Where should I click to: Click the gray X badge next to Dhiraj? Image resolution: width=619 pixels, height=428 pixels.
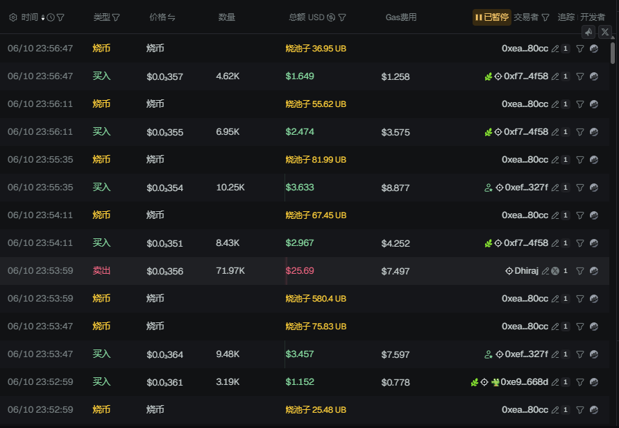point(555,271)
